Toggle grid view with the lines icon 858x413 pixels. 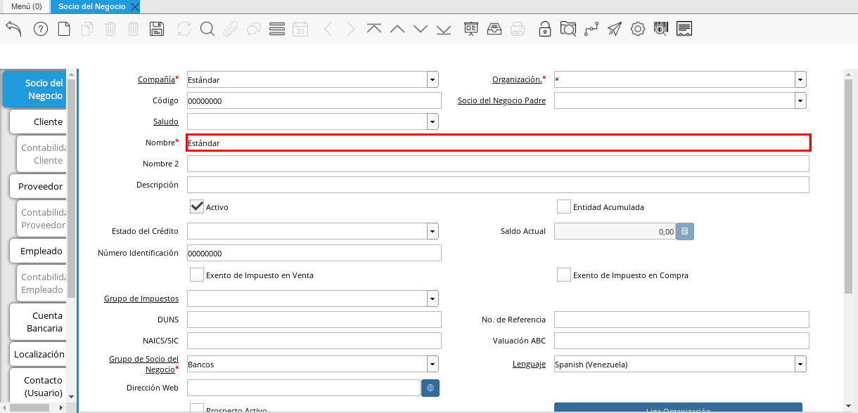point(276,29)
